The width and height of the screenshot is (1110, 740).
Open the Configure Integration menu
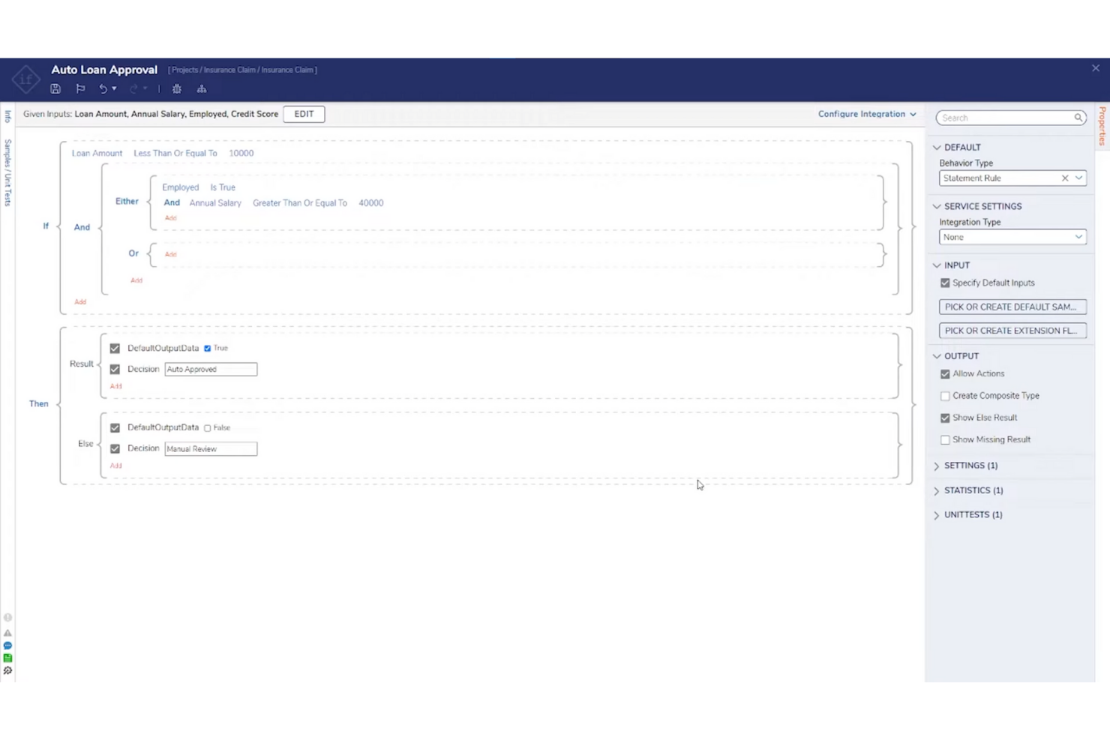tap(866, 114)
